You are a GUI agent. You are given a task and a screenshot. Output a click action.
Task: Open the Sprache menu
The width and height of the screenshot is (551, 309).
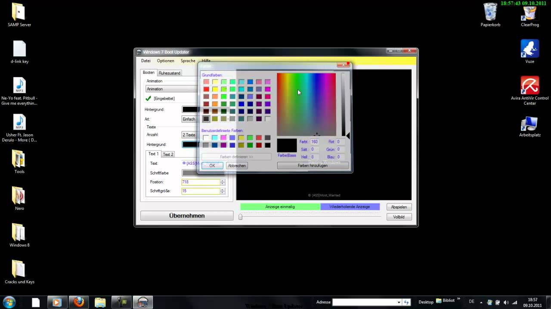188,61
